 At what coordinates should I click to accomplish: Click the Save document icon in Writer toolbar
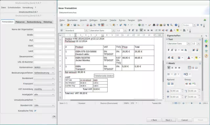click(75, 25)
